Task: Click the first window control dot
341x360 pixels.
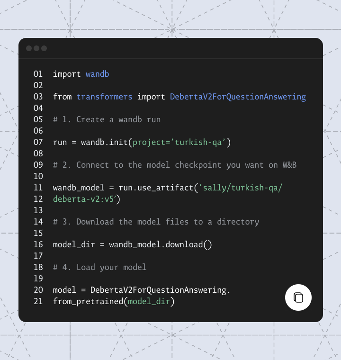Action: tap(29, 48)
